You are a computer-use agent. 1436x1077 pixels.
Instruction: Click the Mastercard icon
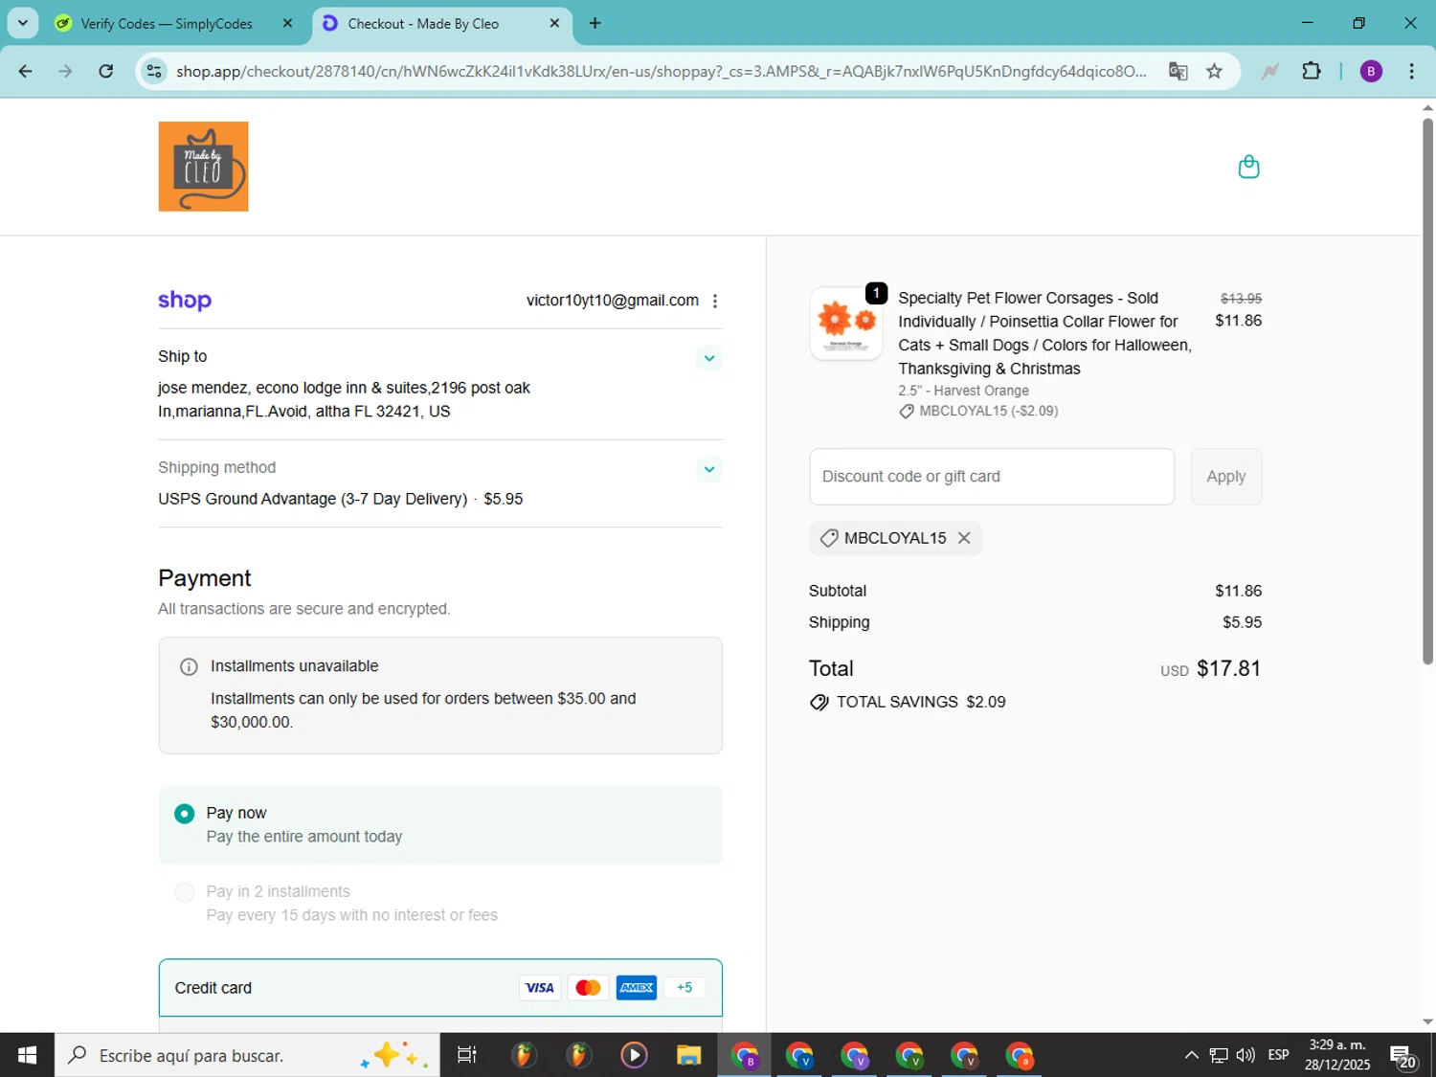(588, 988)
